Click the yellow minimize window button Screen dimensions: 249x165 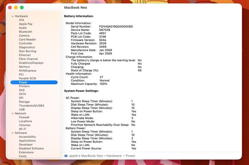click(x=16, y=7)
